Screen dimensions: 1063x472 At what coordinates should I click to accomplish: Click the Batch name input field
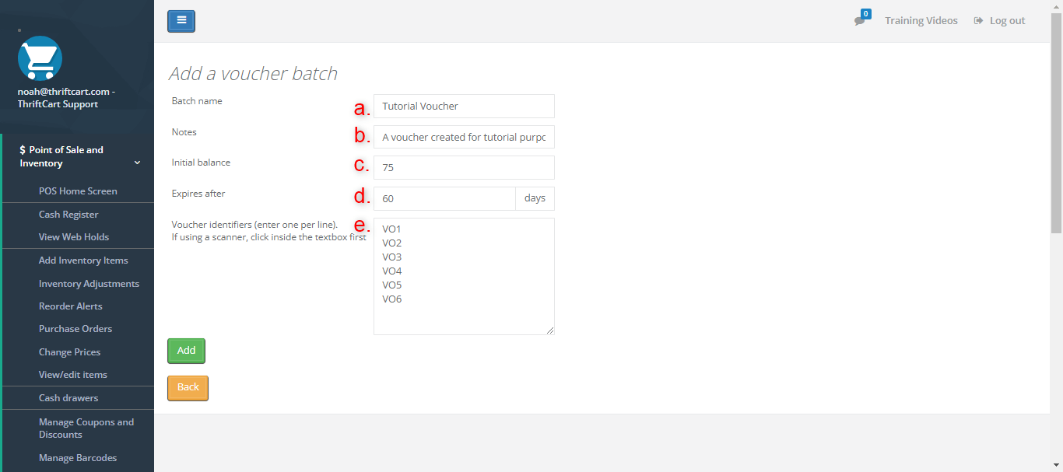(464, 106)
